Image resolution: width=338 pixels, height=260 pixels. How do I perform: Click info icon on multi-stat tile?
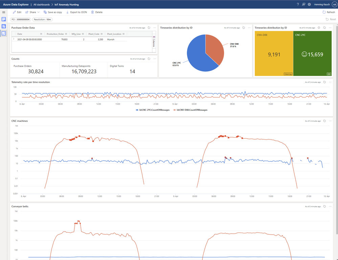(319, 28)
